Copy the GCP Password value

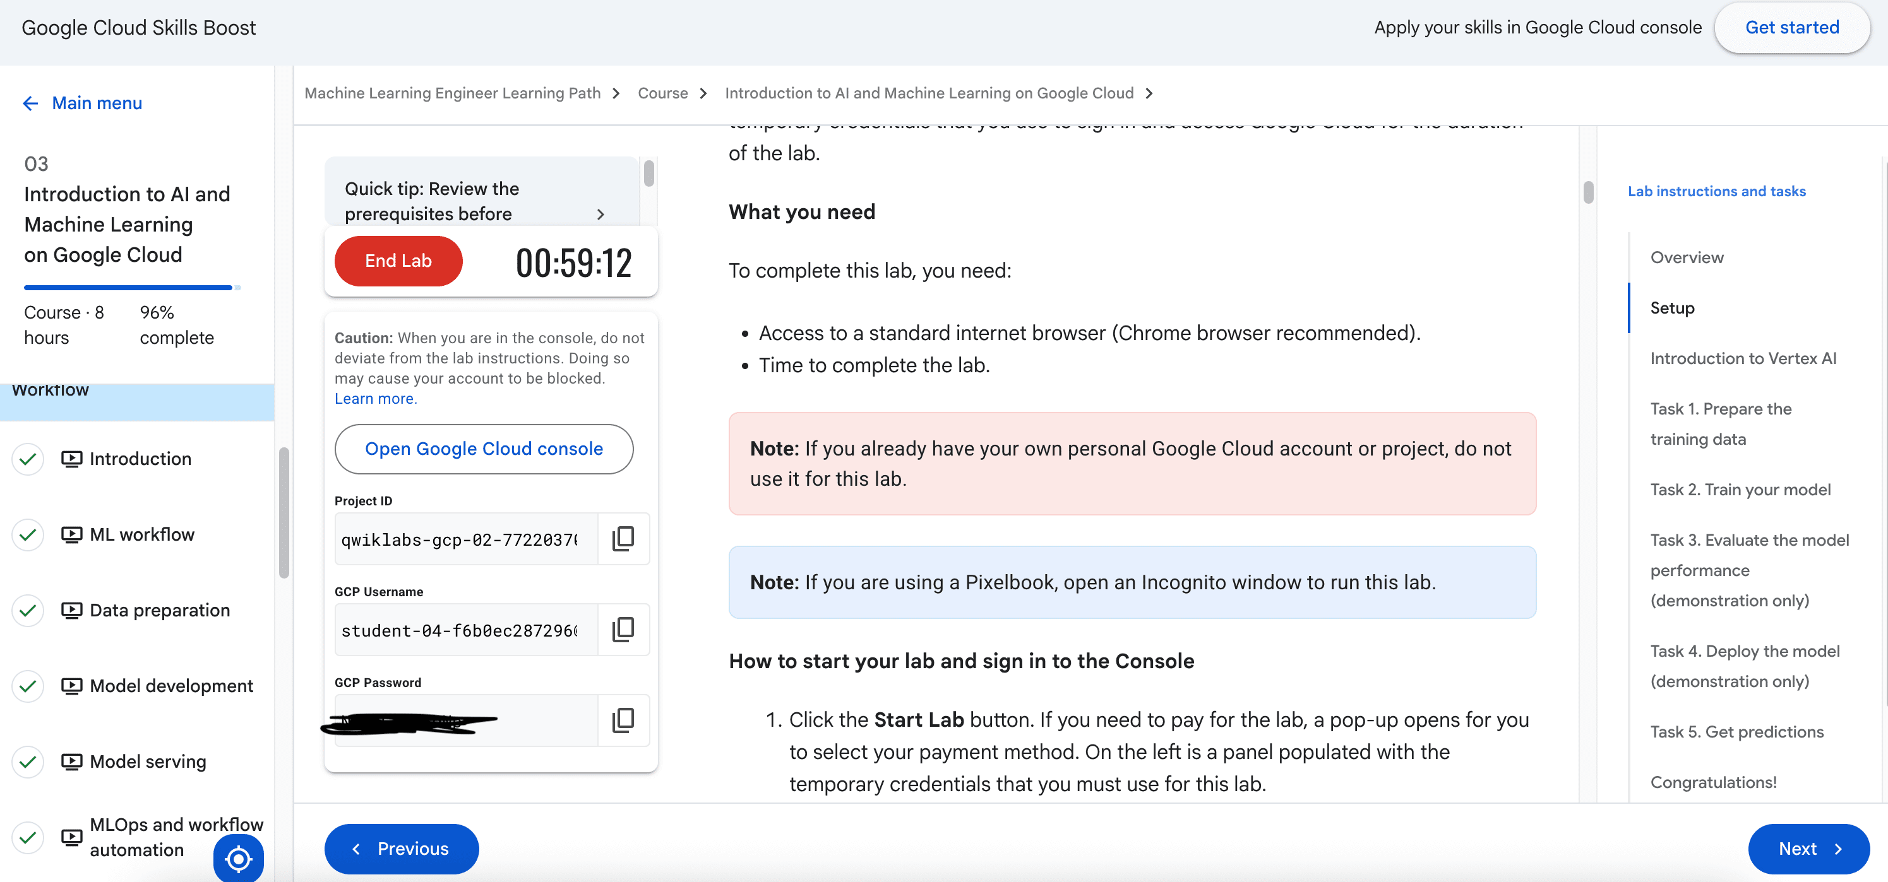coord(623,720)
